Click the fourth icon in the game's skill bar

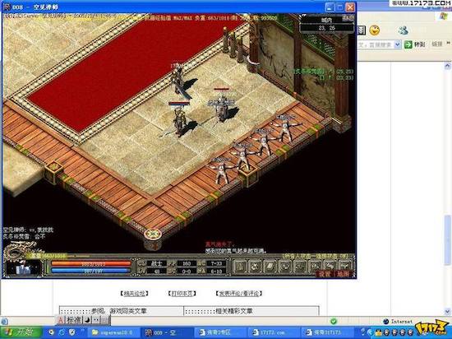(x=285, y=267)
